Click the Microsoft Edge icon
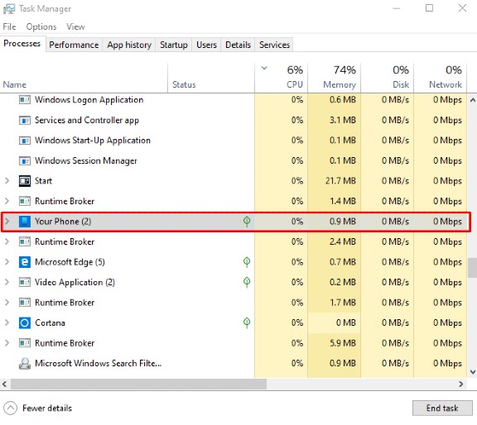The height and width of the screenshot is (425, 477). click(x=25, y=262)
